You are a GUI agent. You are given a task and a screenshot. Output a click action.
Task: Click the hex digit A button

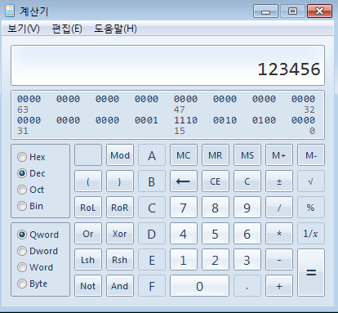pyautogui.click(x=152, y=155)
